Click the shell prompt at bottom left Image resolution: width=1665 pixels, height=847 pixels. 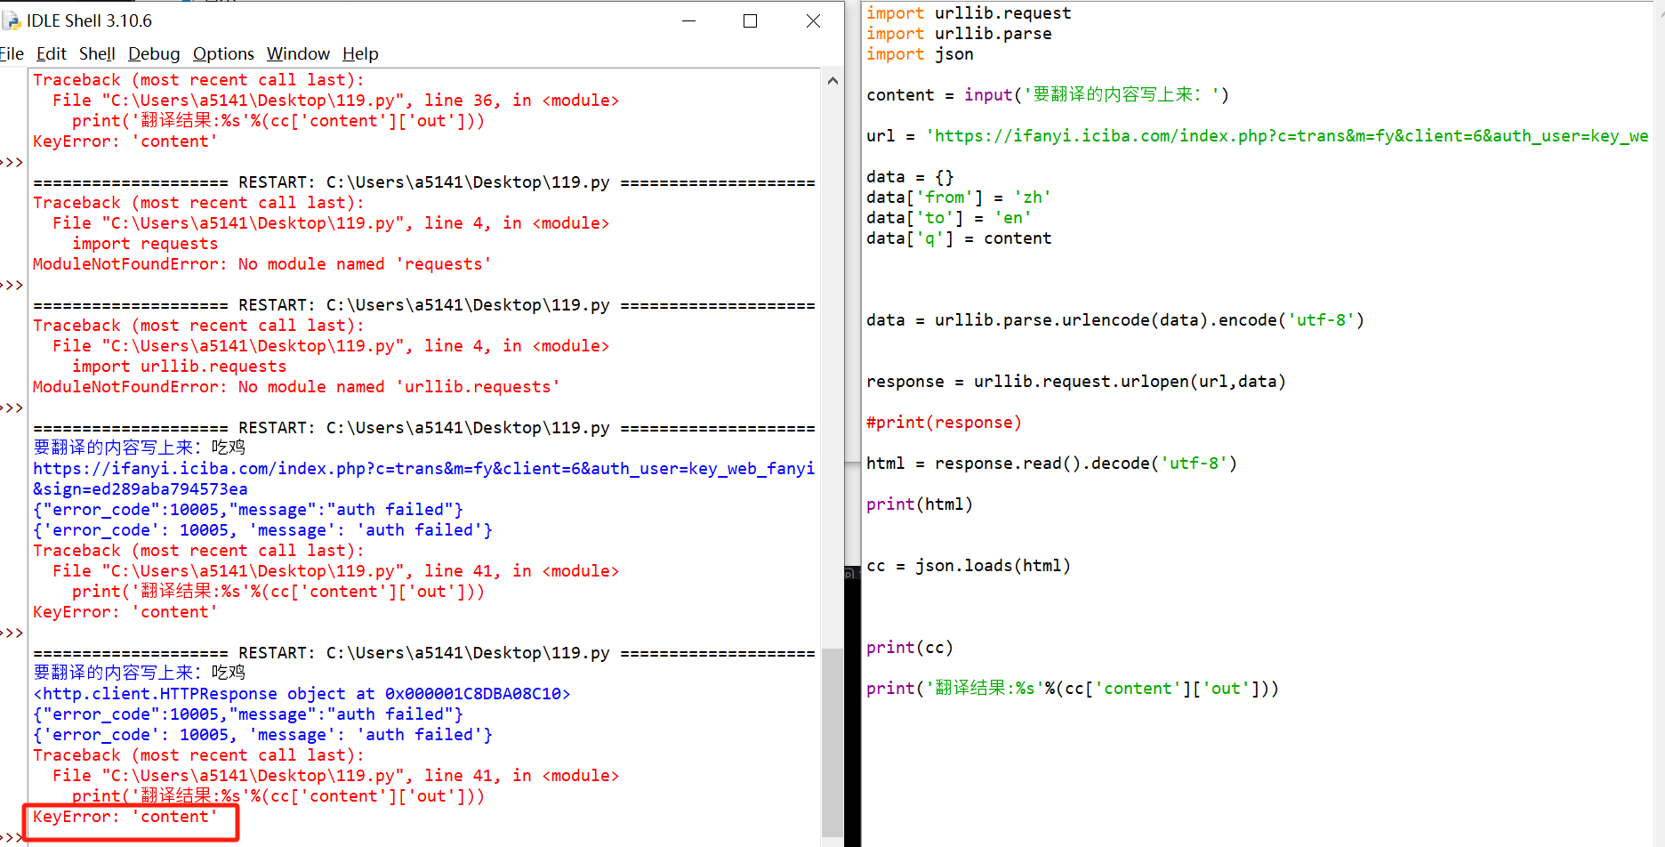[12, 837]
